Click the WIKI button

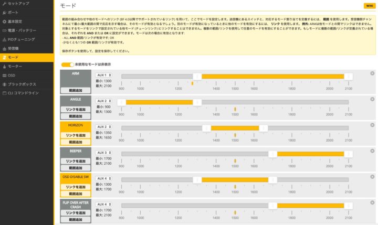tap(368, 6)
